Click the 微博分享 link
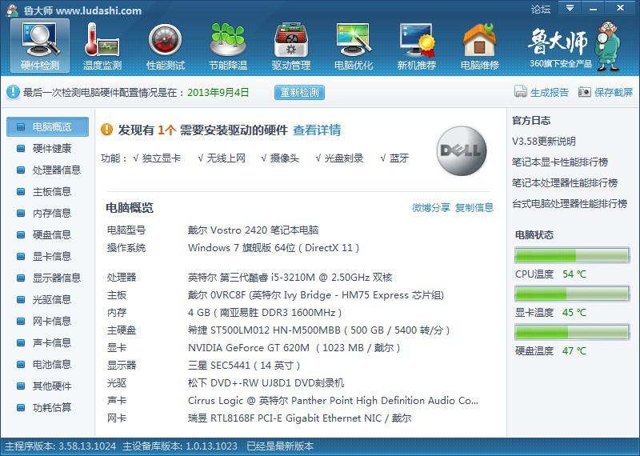The height and width of the screenshot is (456, 640). pos(431,208)
